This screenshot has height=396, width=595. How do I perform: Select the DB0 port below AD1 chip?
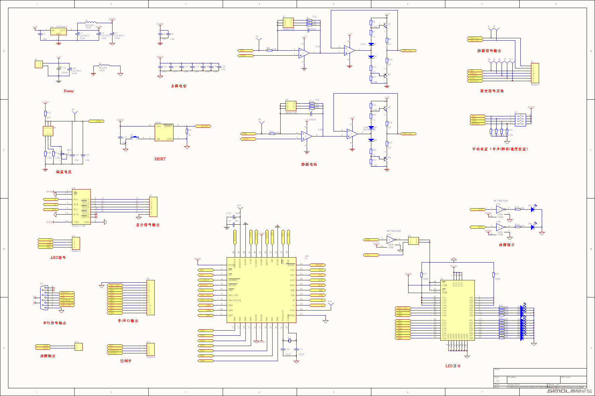[x=206, y=361]
